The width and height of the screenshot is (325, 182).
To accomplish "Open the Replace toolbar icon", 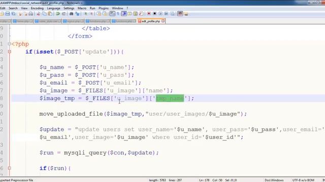I will click(x=77, y=14).
